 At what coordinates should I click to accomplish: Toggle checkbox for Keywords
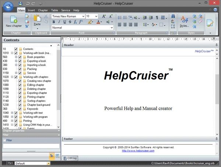20,109
